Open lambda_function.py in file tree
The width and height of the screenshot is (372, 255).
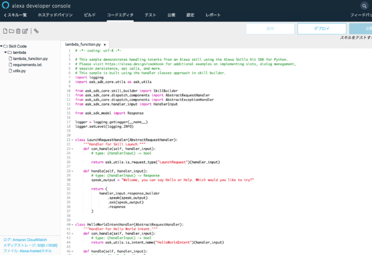point(30,59)
